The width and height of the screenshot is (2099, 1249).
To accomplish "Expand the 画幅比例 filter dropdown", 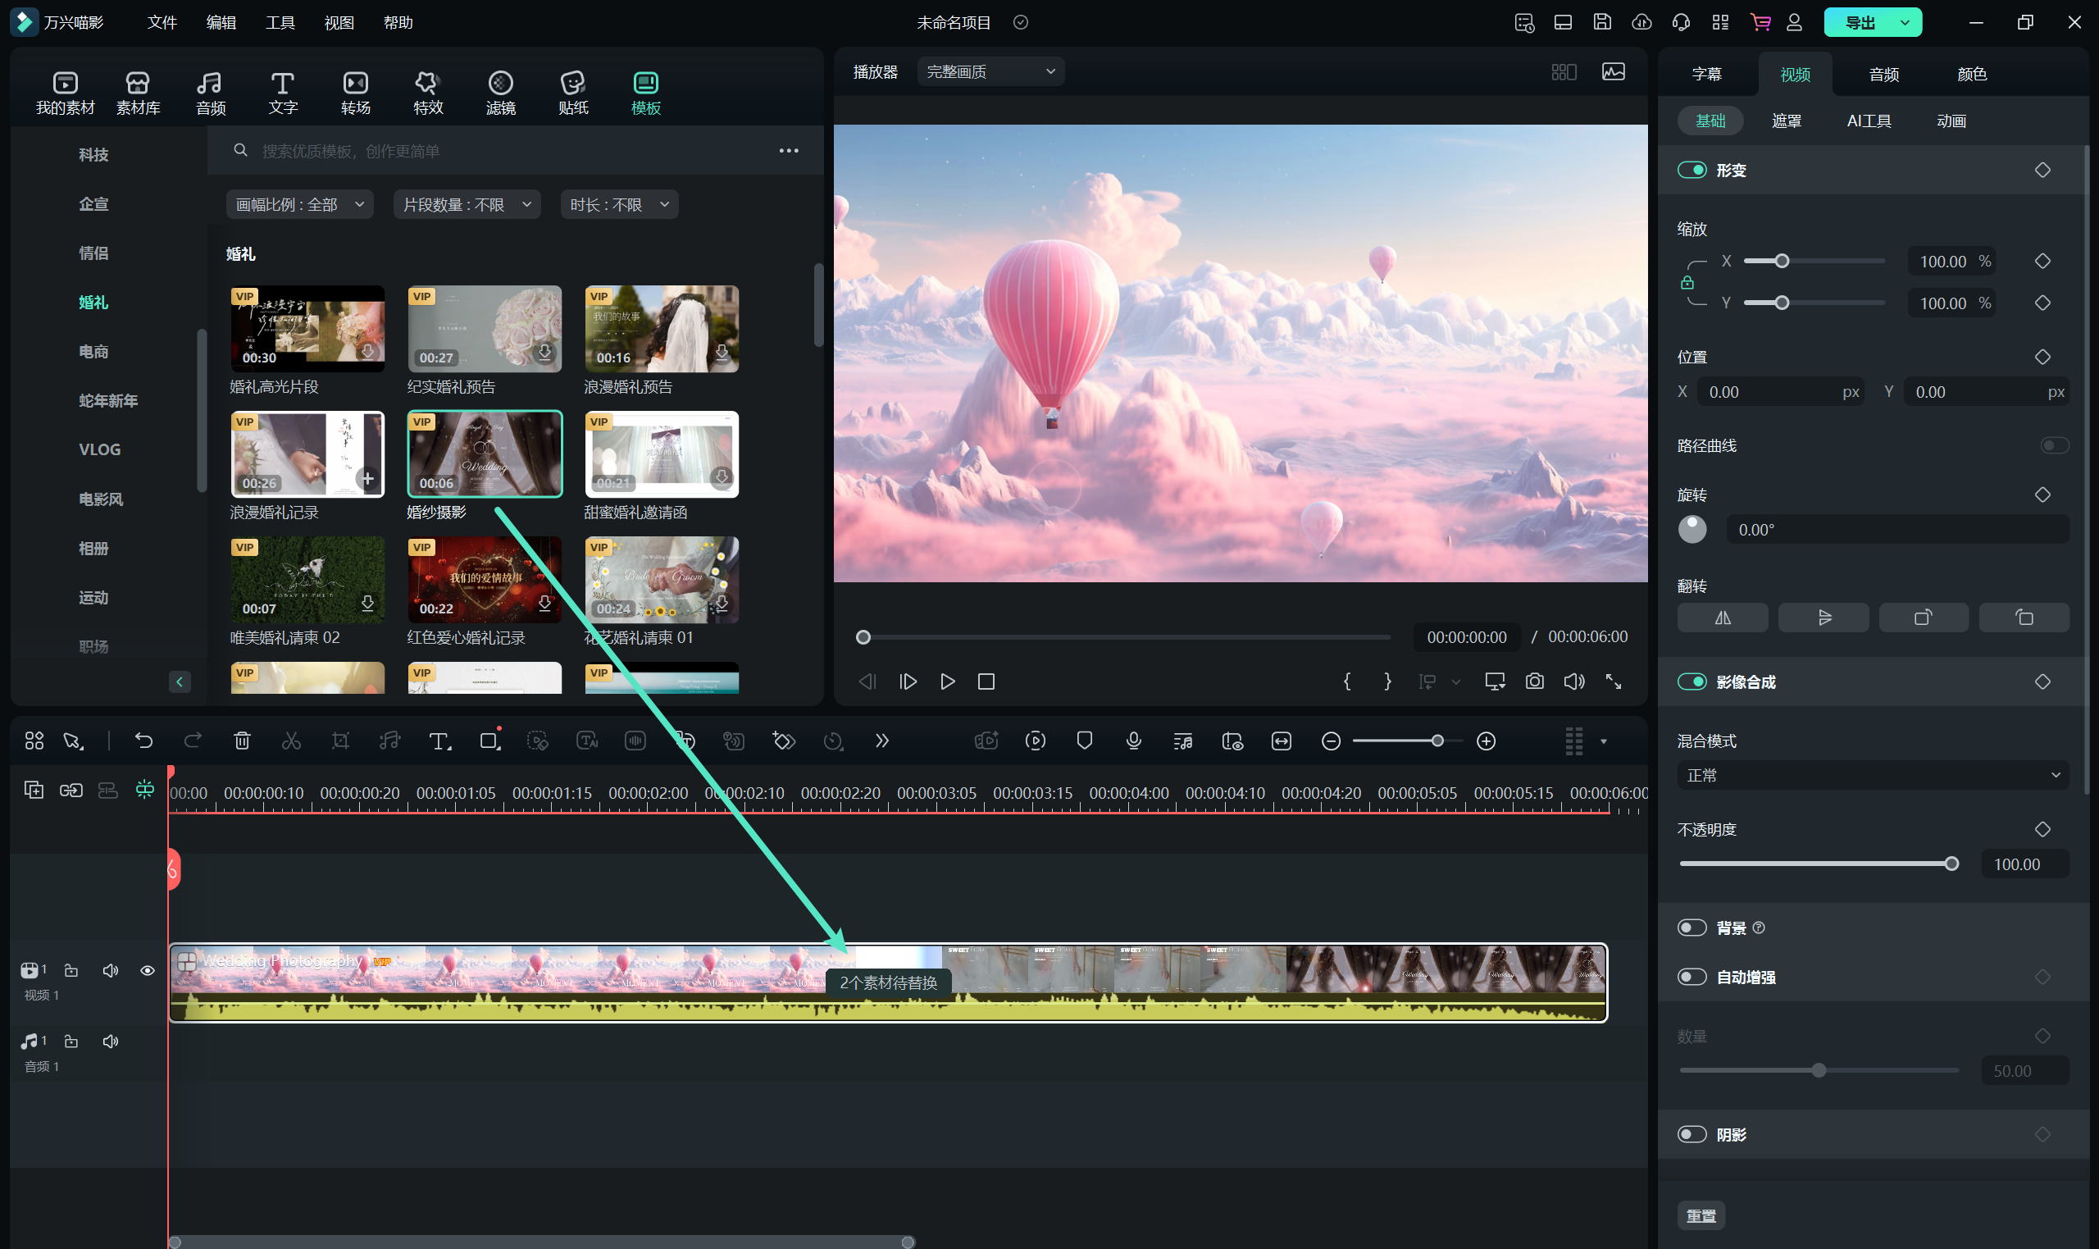I will coord(299,204).
